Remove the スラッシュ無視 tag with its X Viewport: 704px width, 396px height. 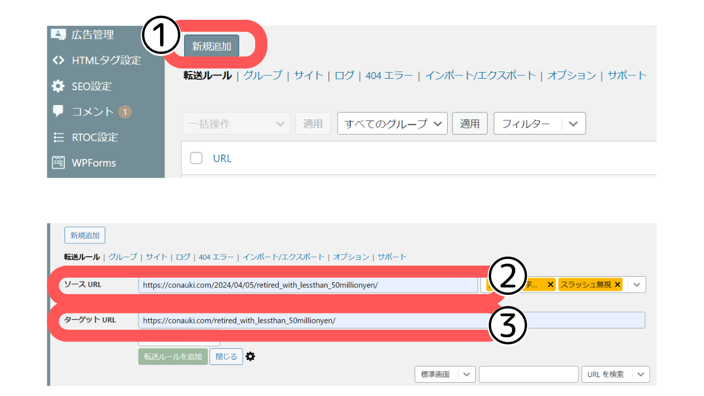[617, 284]
